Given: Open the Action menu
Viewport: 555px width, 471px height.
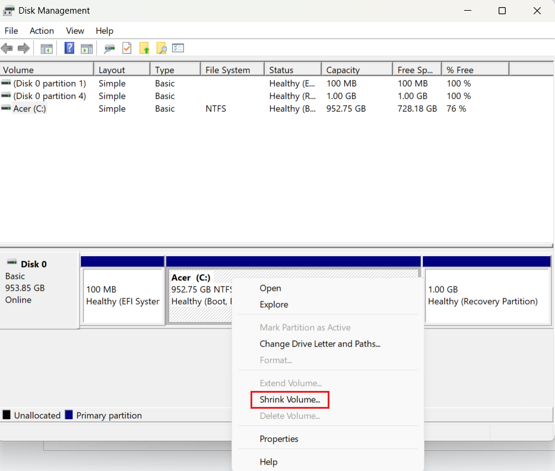Looking at the screenshot, I should coord(42,31).
